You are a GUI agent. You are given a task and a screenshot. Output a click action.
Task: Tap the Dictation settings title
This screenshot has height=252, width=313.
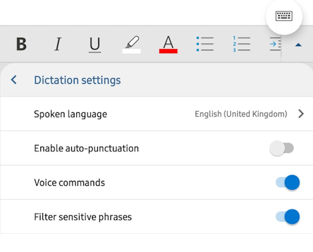(78, 80)
